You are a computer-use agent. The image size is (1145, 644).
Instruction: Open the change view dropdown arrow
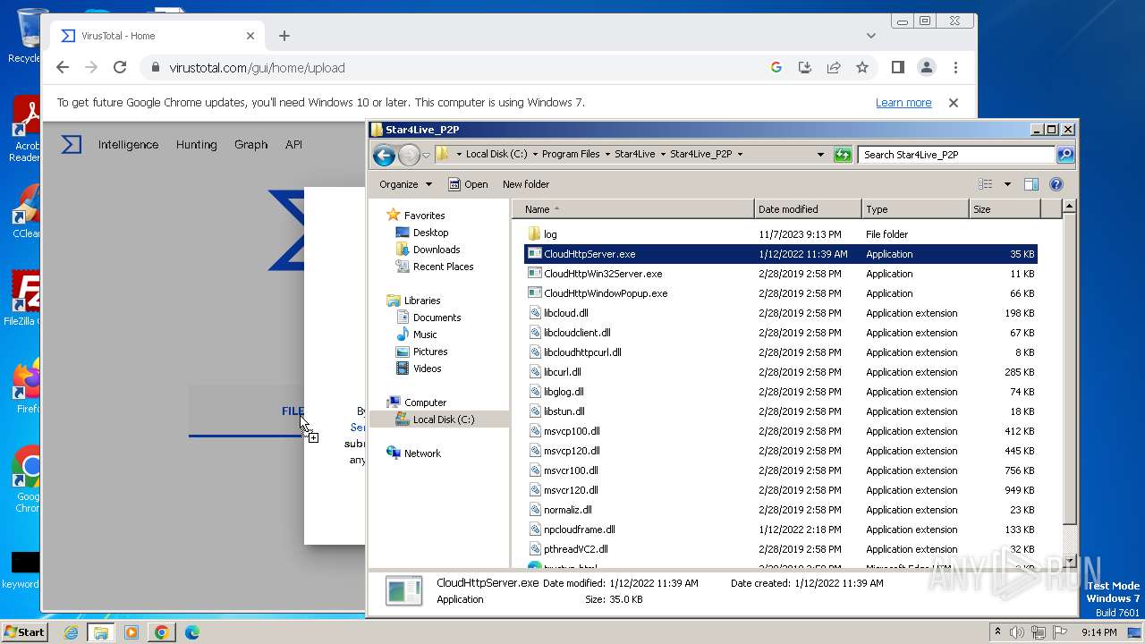[1007, 184]
